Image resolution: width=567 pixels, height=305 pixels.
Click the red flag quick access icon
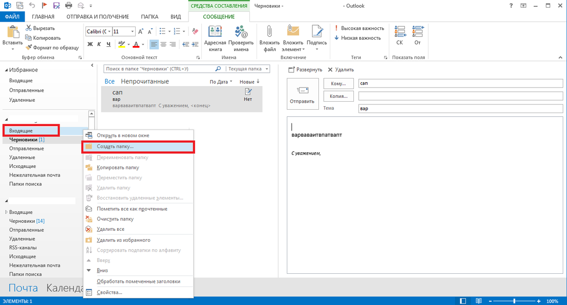(44, 5)
